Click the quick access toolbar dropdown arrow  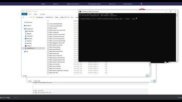(31, 11)
